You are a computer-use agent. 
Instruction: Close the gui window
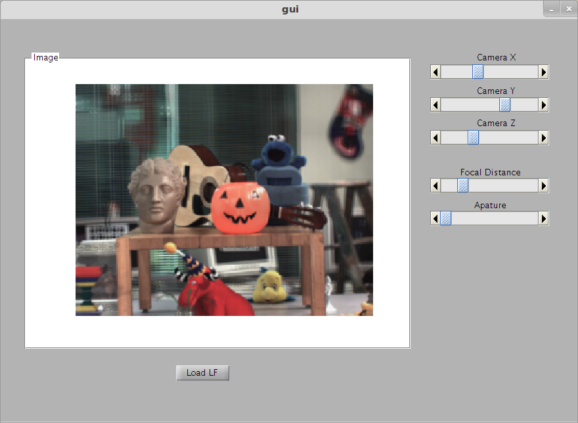click(569, 10)
